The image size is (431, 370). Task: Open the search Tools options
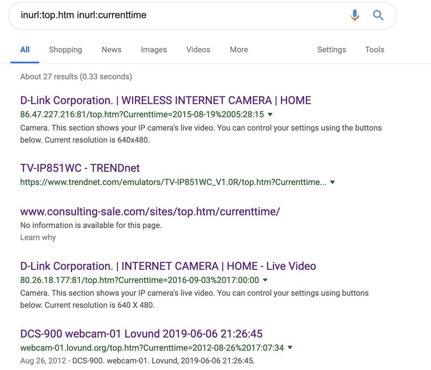[374, 50]
